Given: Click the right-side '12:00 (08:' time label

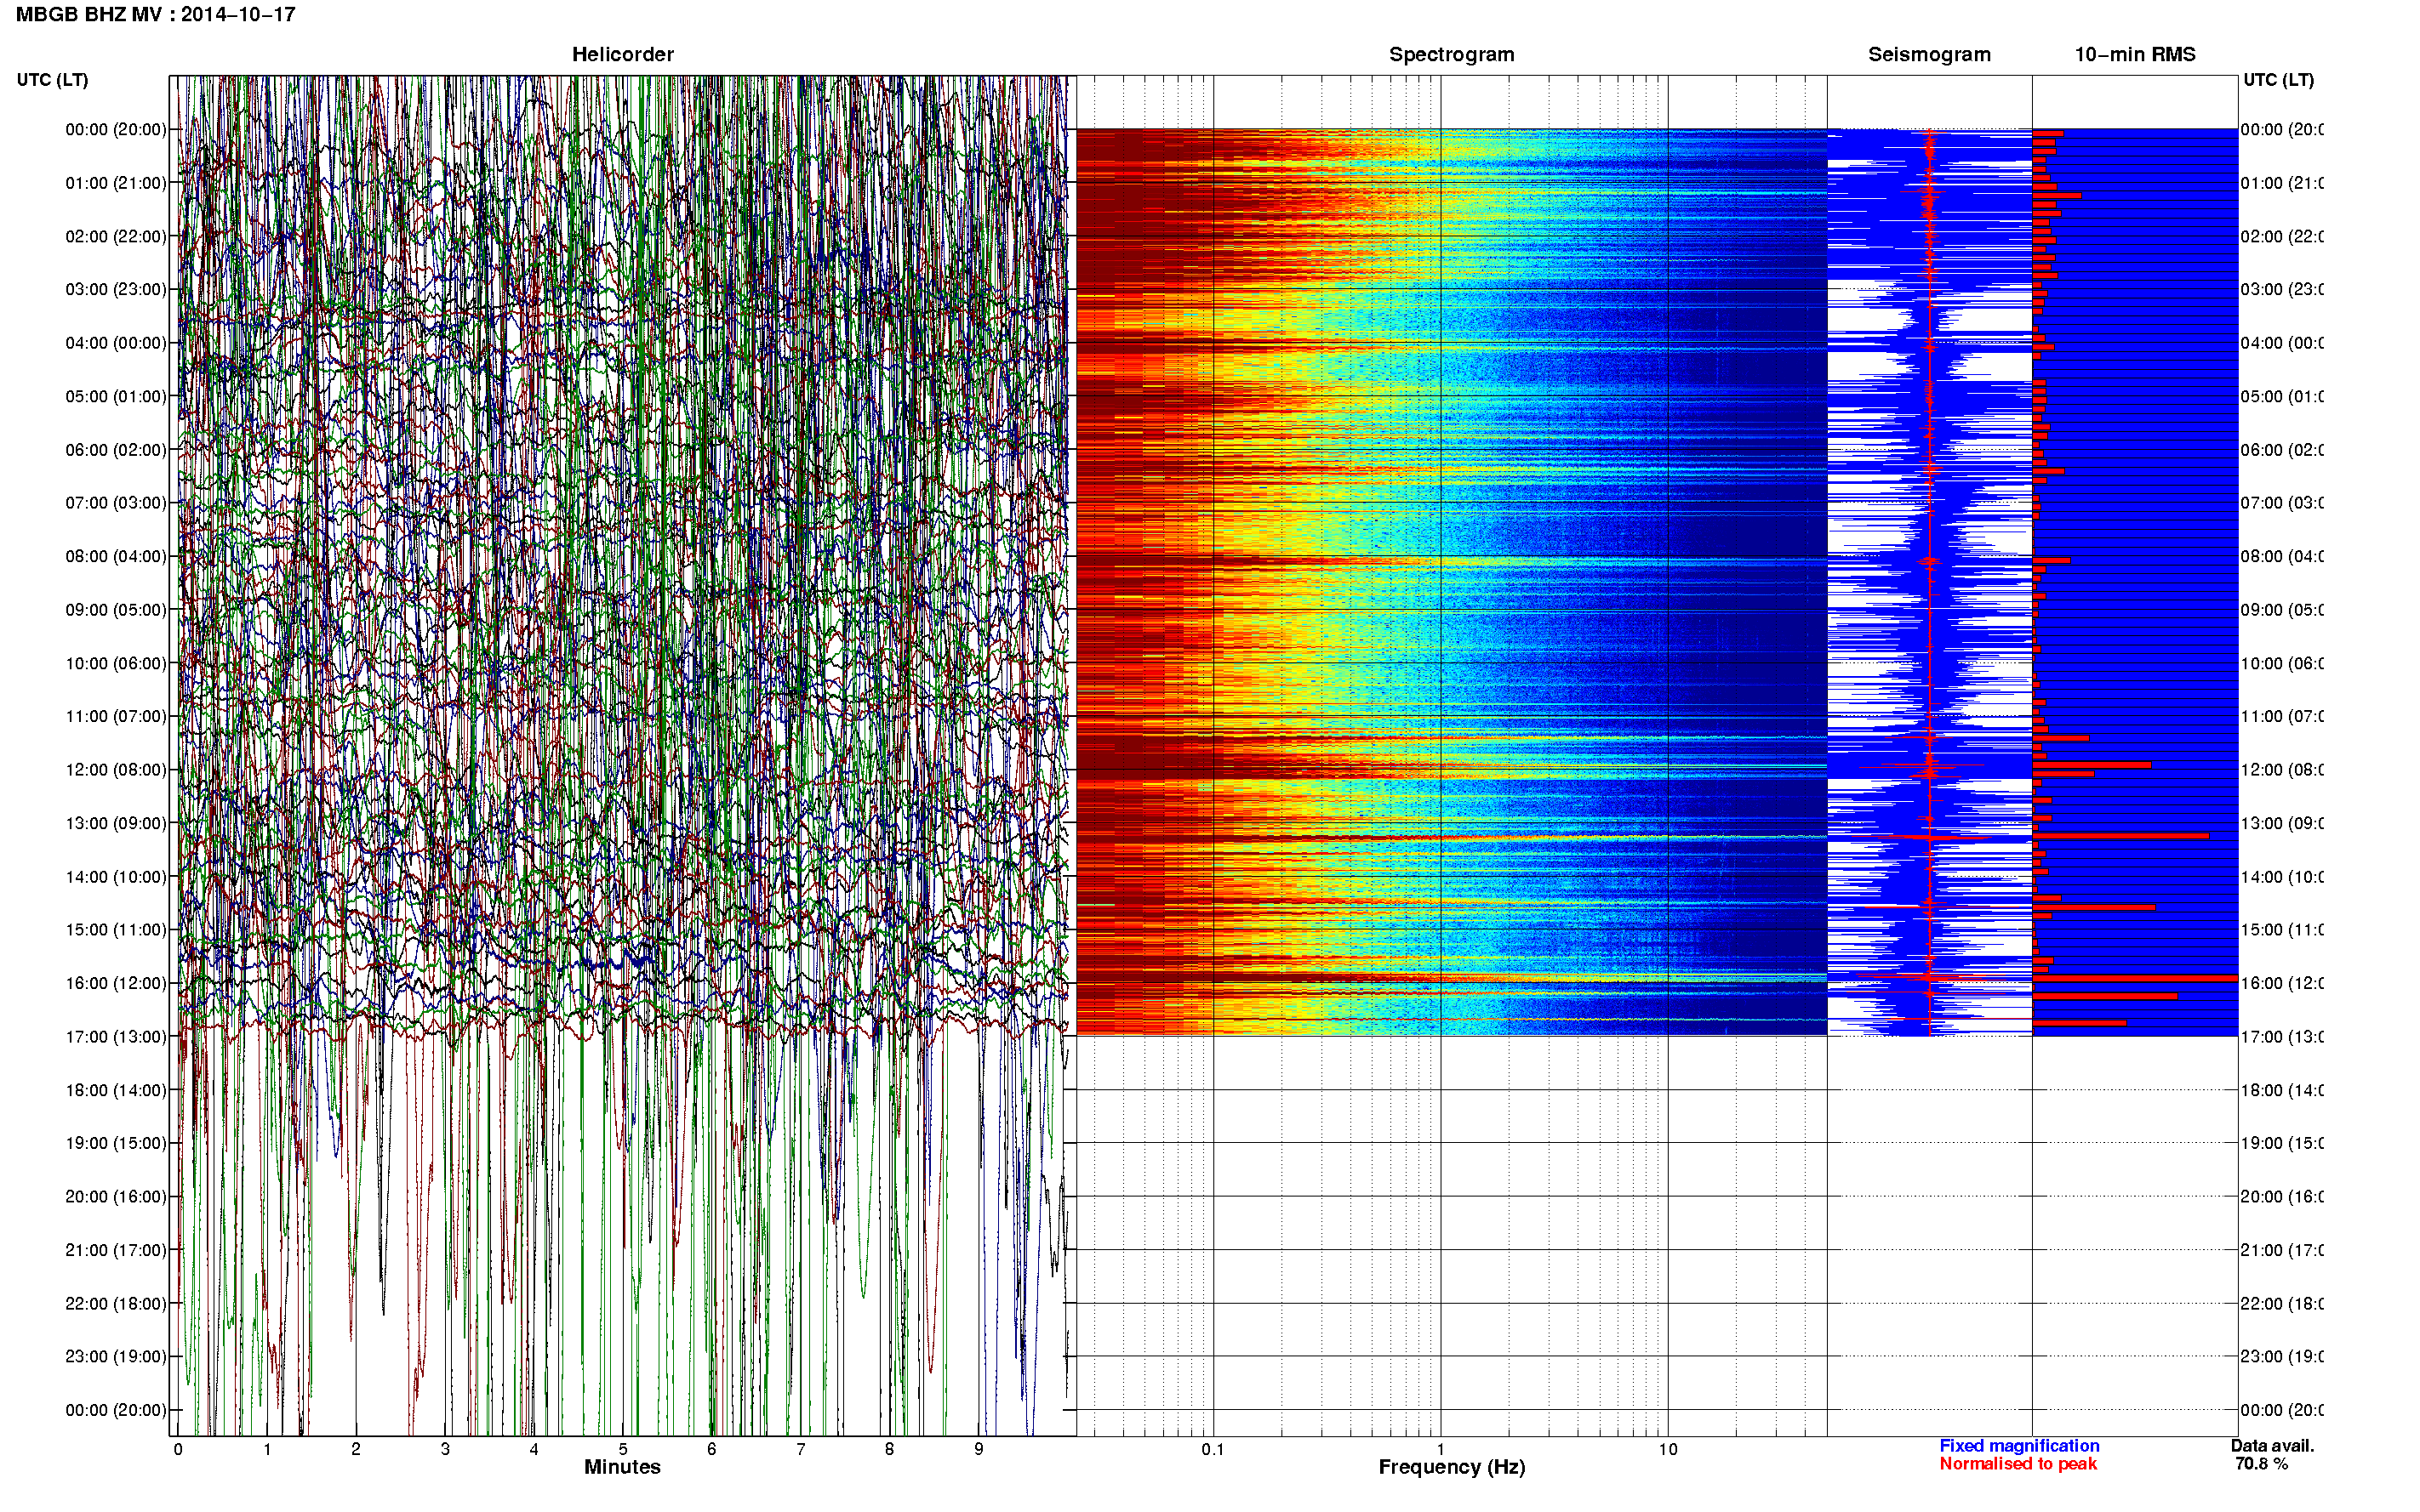Looking at the screenshot, I should (x=2282, y=770).
